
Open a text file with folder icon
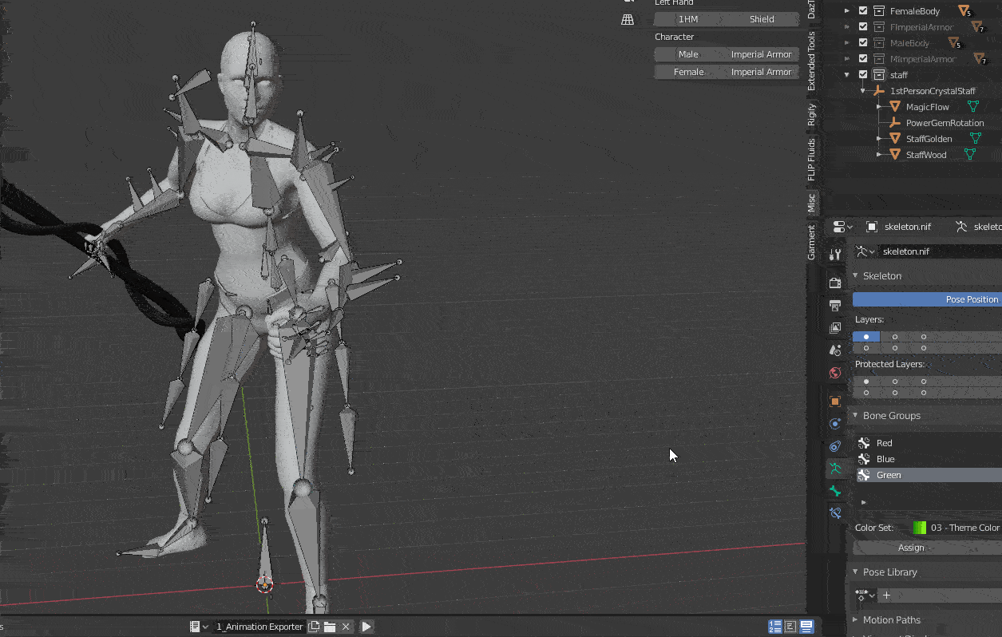pos(330,627)
